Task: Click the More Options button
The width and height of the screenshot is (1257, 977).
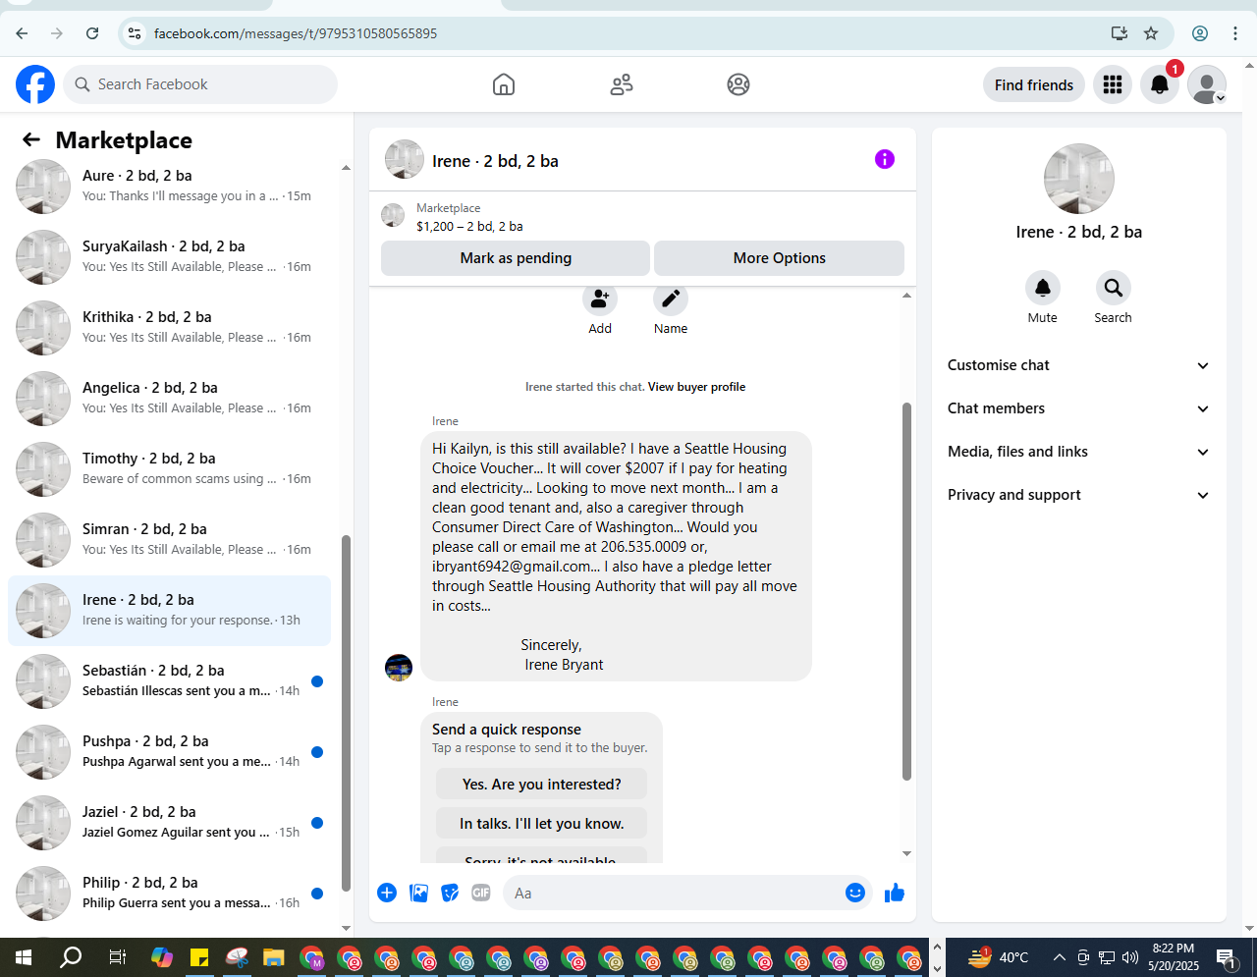Action: coord(780,258)
